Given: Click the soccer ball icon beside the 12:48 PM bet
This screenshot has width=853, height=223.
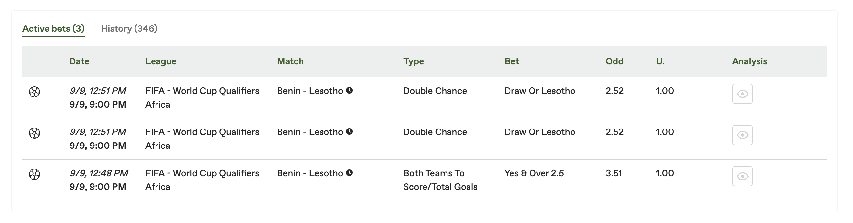Looking at the screenshot, I should coord(34,174).
